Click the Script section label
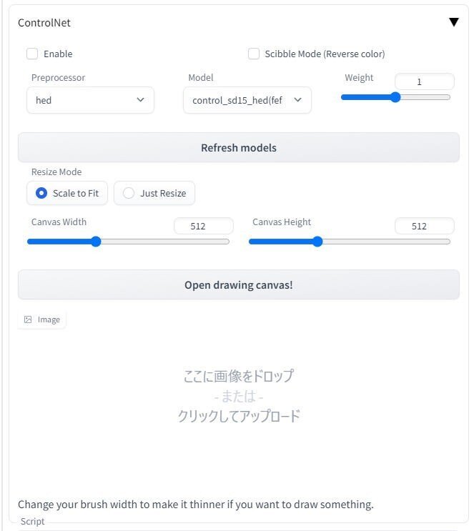Image resolution: width=474 pixels, height=531 pixels. click(32, 521)
